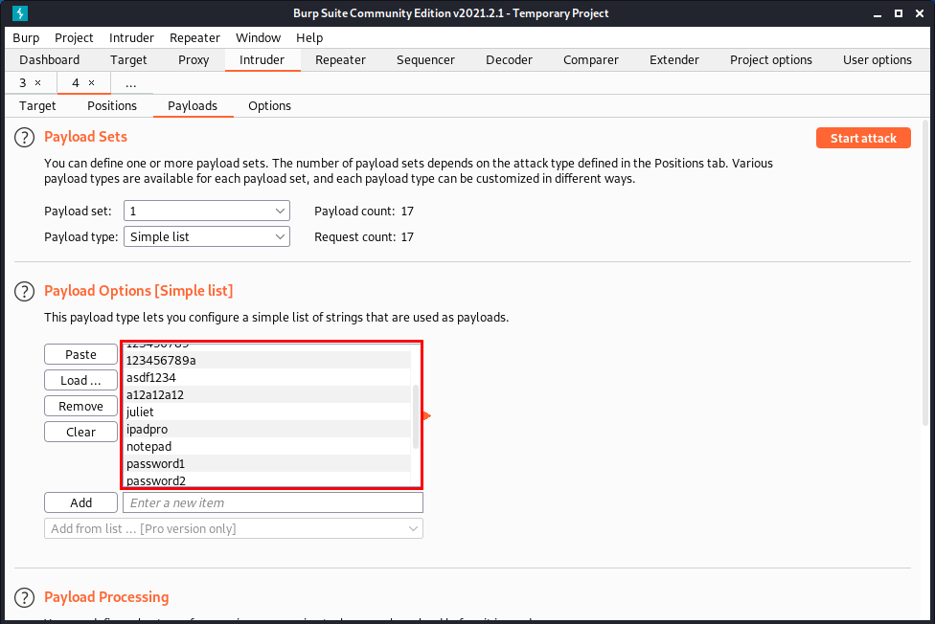Close Intruder attack tab 3

[38, 83]
